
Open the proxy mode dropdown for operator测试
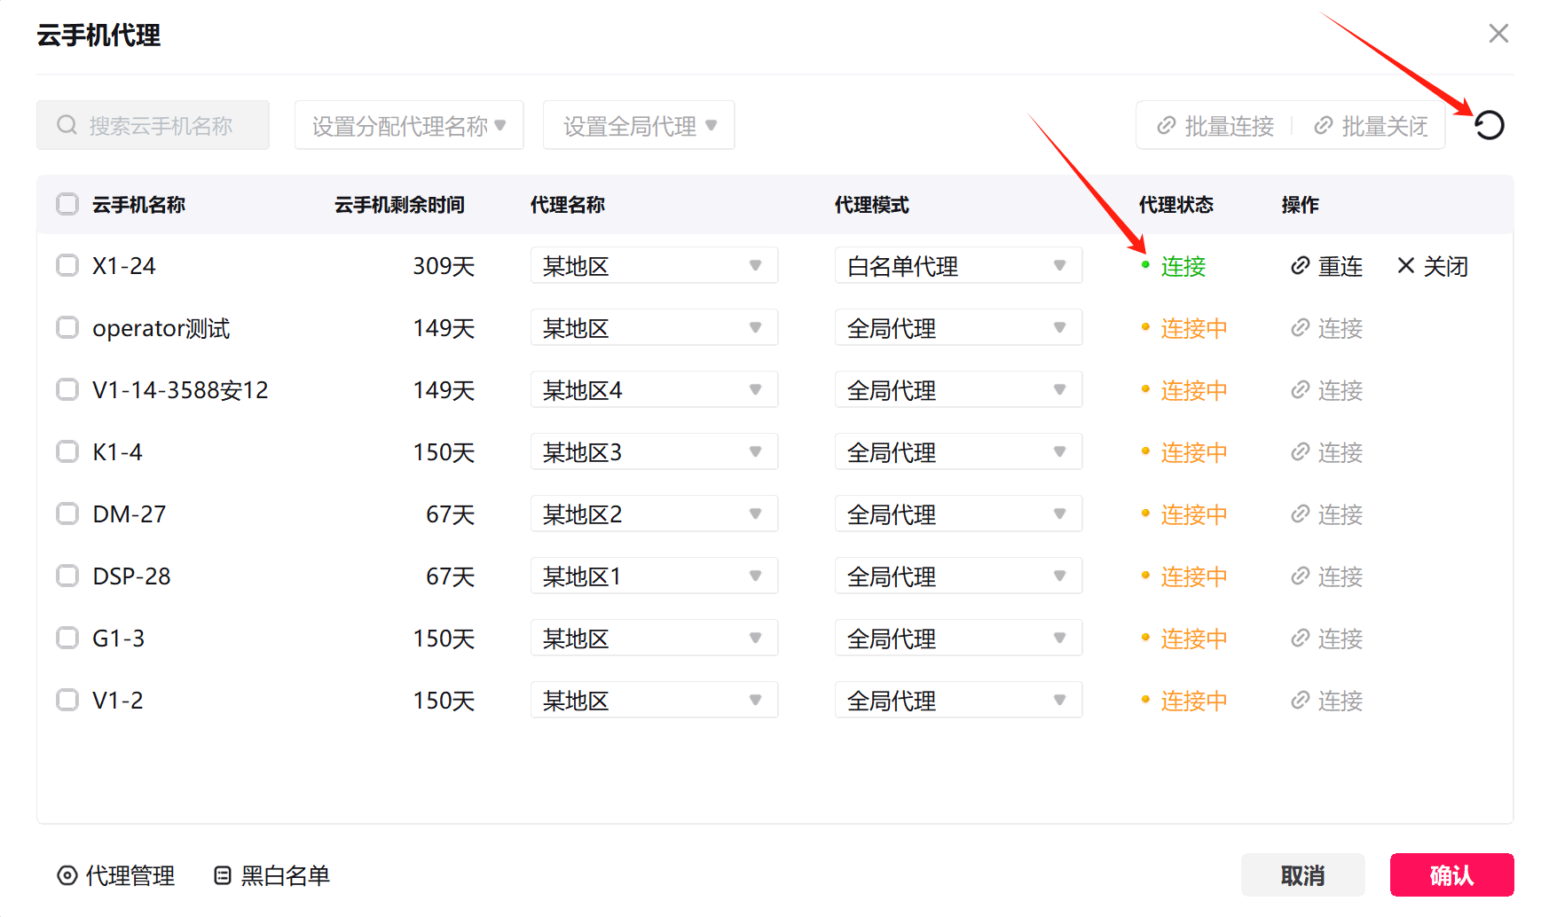(x=958, y=327)
